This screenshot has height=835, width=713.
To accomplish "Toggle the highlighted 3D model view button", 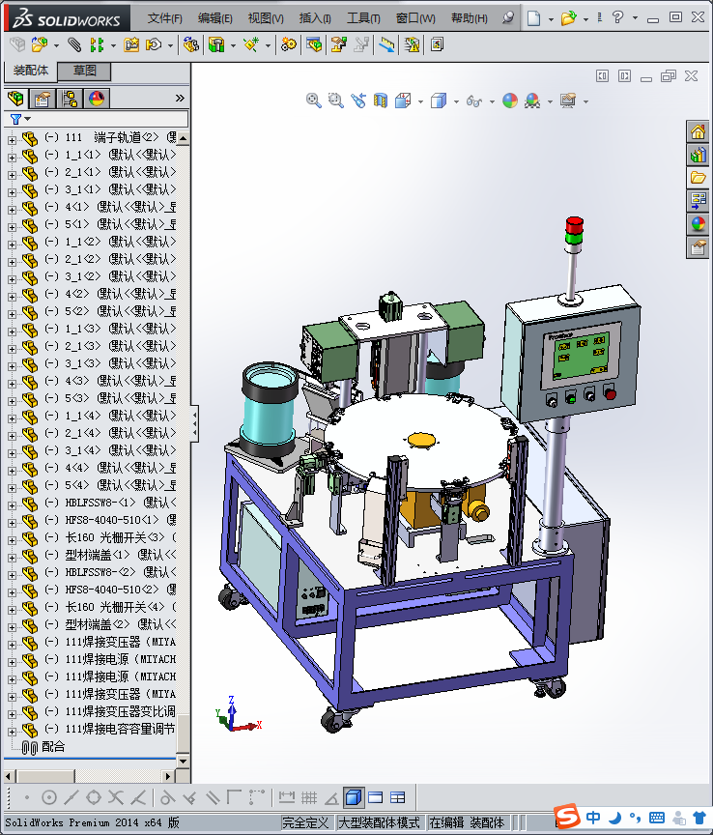I will tap(354, 797).
